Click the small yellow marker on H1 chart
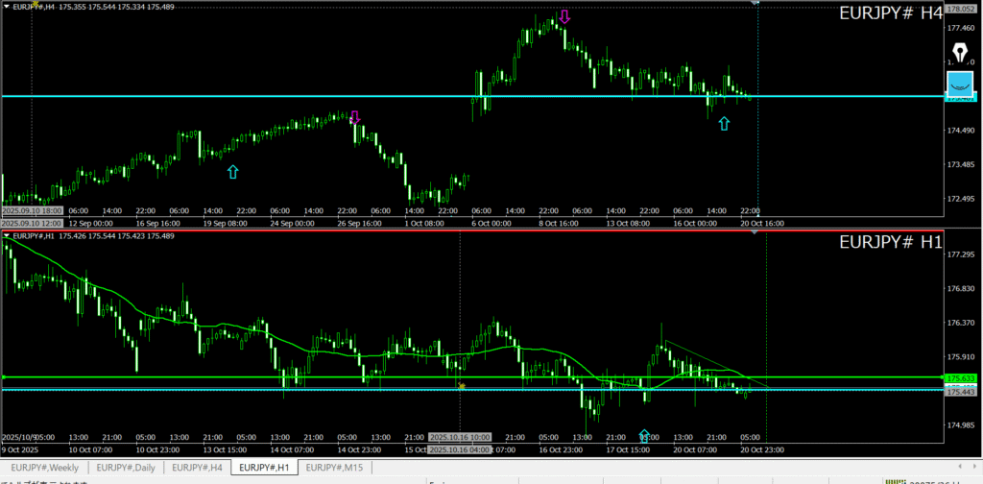This screenshot has height=484, width=983. tap(462, 386)
